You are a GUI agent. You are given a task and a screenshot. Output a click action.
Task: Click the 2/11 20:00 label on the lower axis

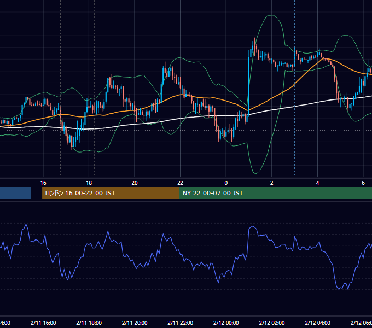[x=135, y=323]
